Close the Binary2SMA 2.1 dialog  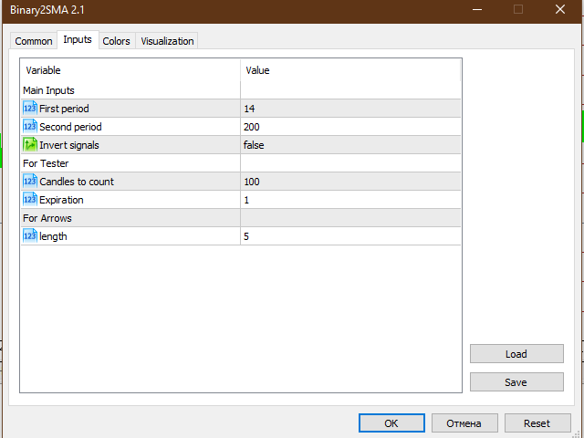point(560,9)
